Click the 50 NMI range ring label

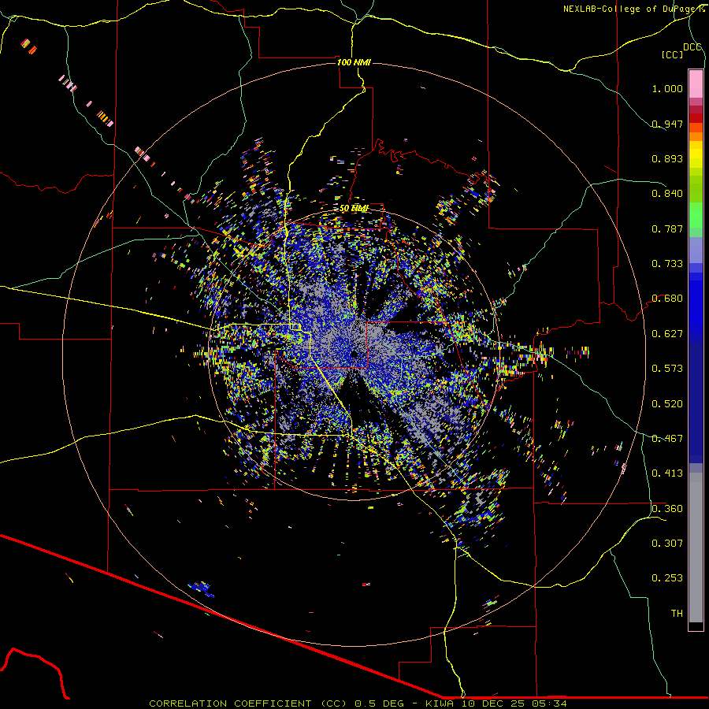coord(354,209)
